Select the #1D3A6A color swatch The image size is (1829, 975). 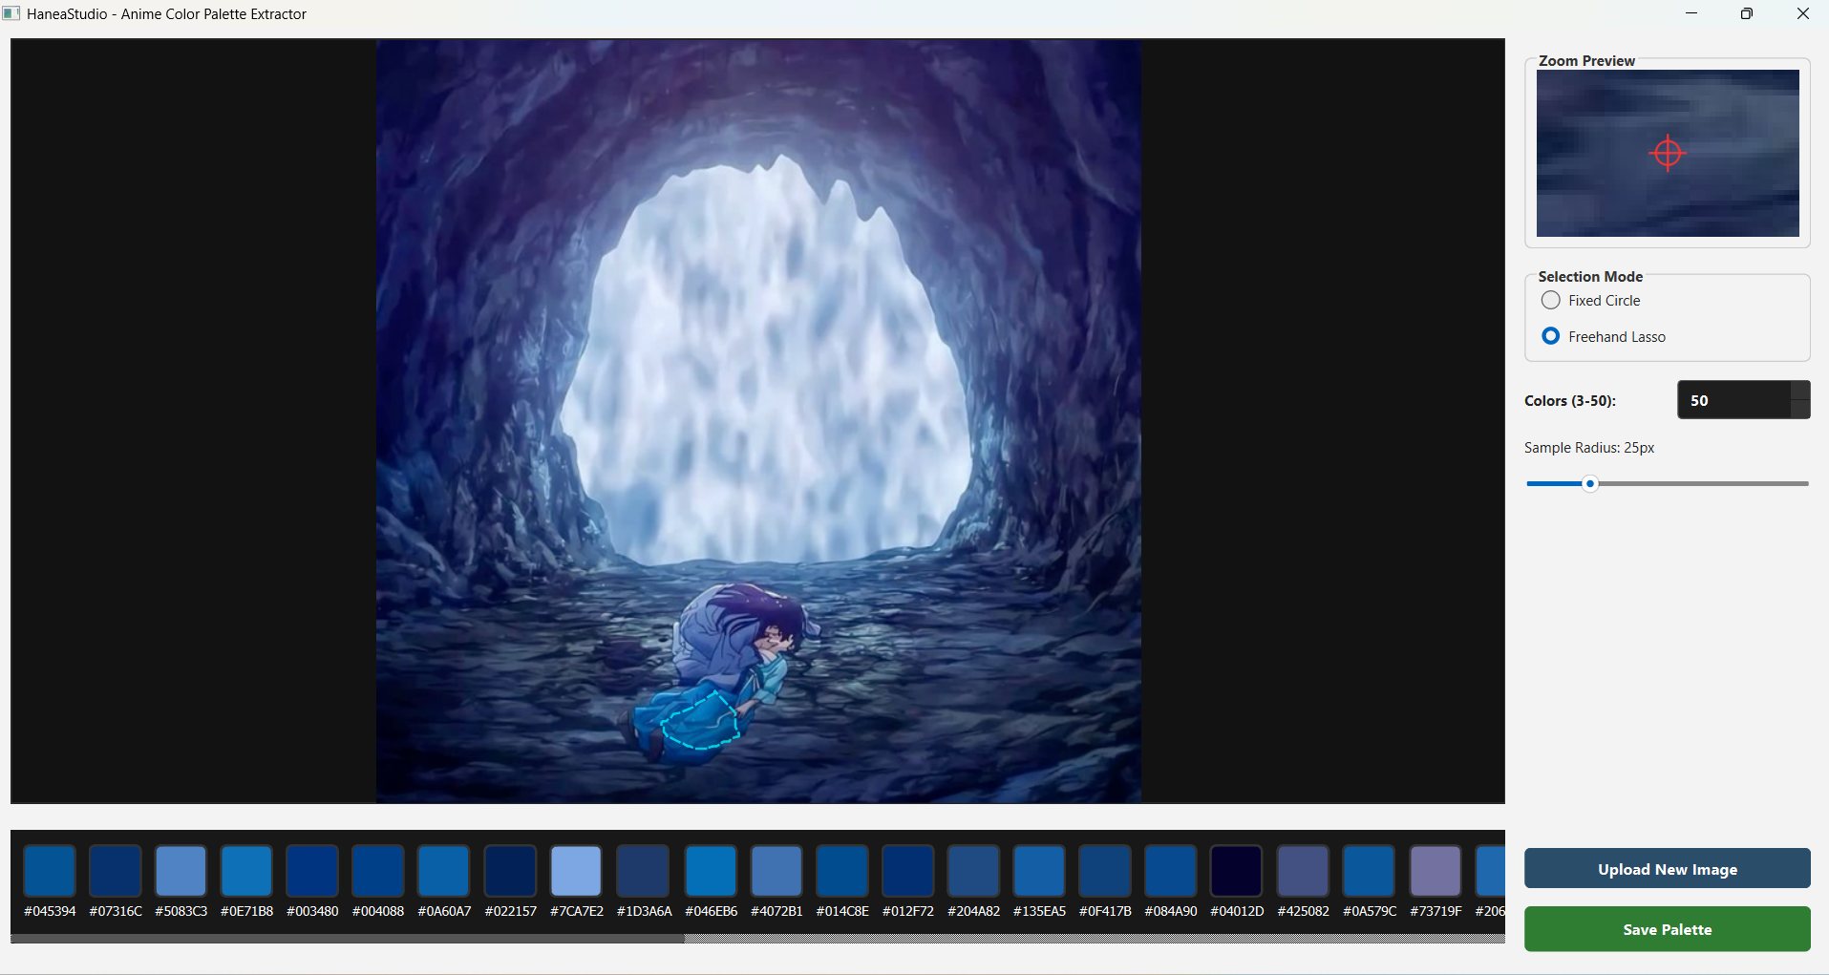(644, 870)
